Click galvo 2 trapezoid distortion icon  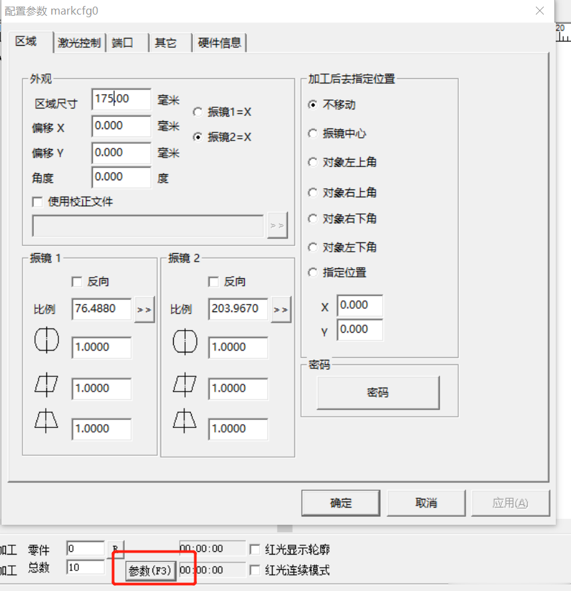(184, 421)
